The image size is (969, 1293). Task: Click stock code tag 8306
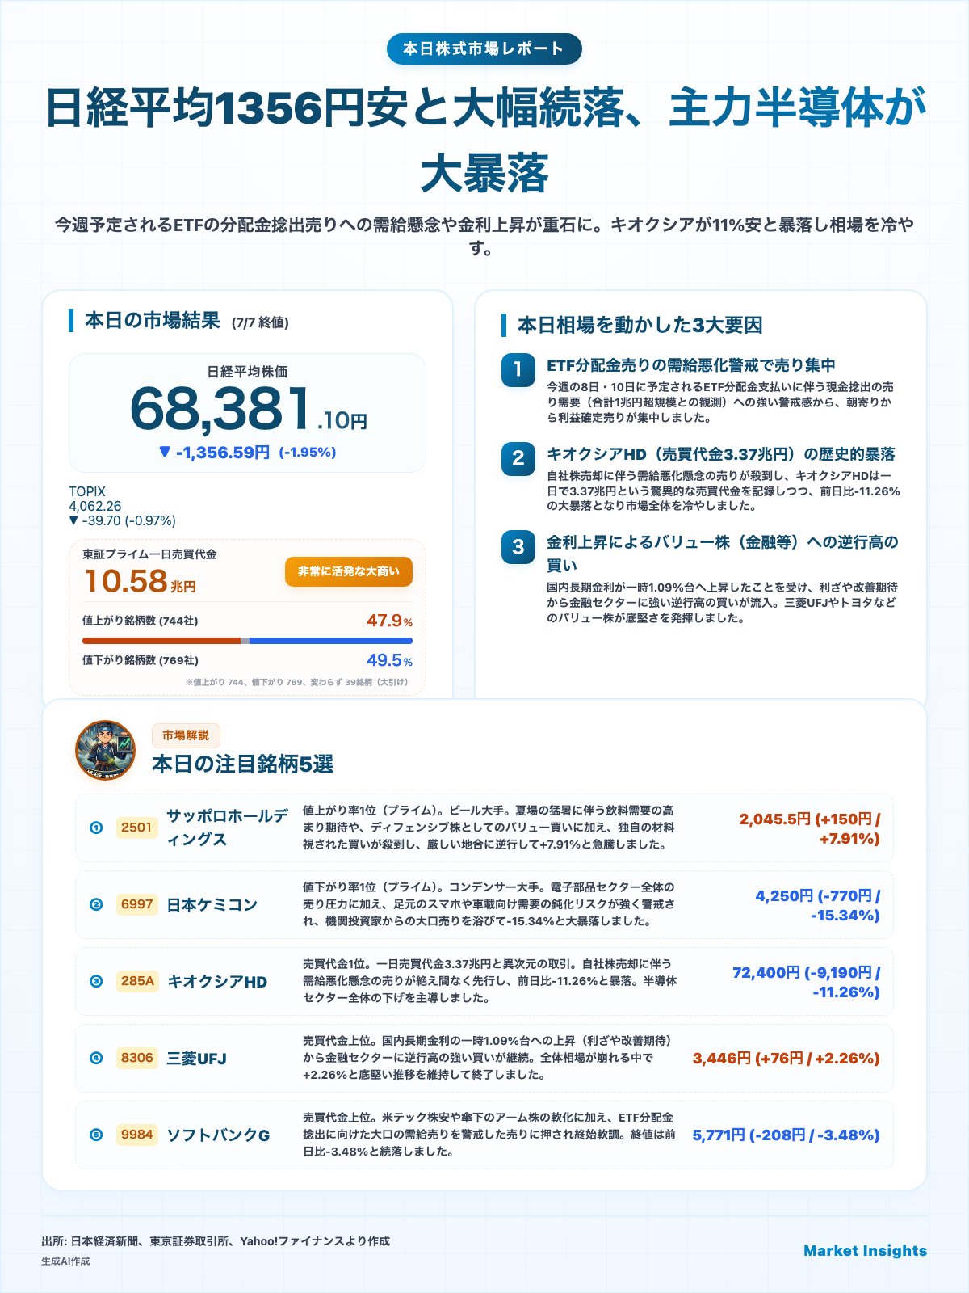tap(136, 1058)
